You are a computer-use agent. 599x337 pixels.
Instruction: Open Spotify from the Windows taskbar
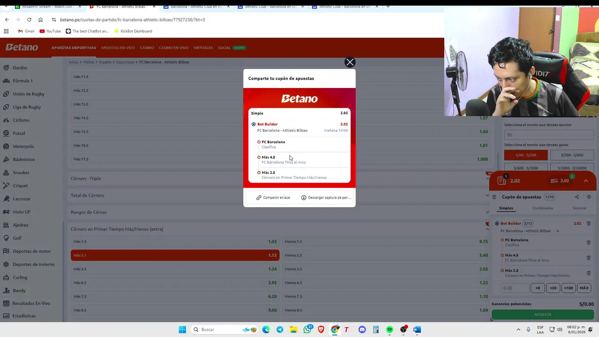(x=389, y=330)
